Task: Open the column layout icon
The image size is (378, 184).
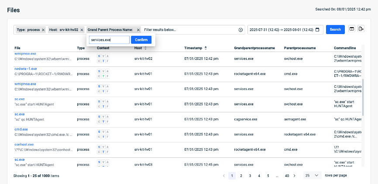Action: pyautogui.click(x=352, y=29)
